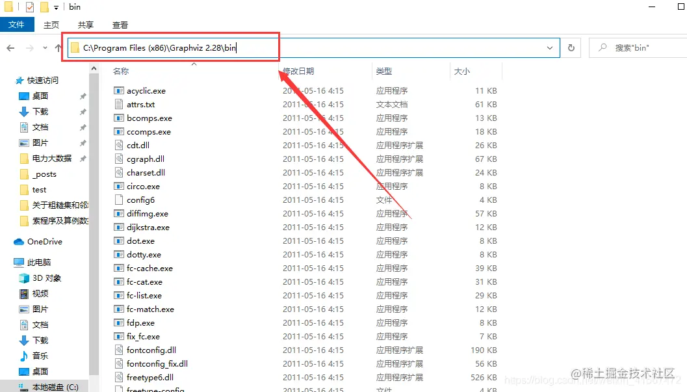Sort by 类型 column header
This screenshot has height=392, width=687.
pos(384,71)
